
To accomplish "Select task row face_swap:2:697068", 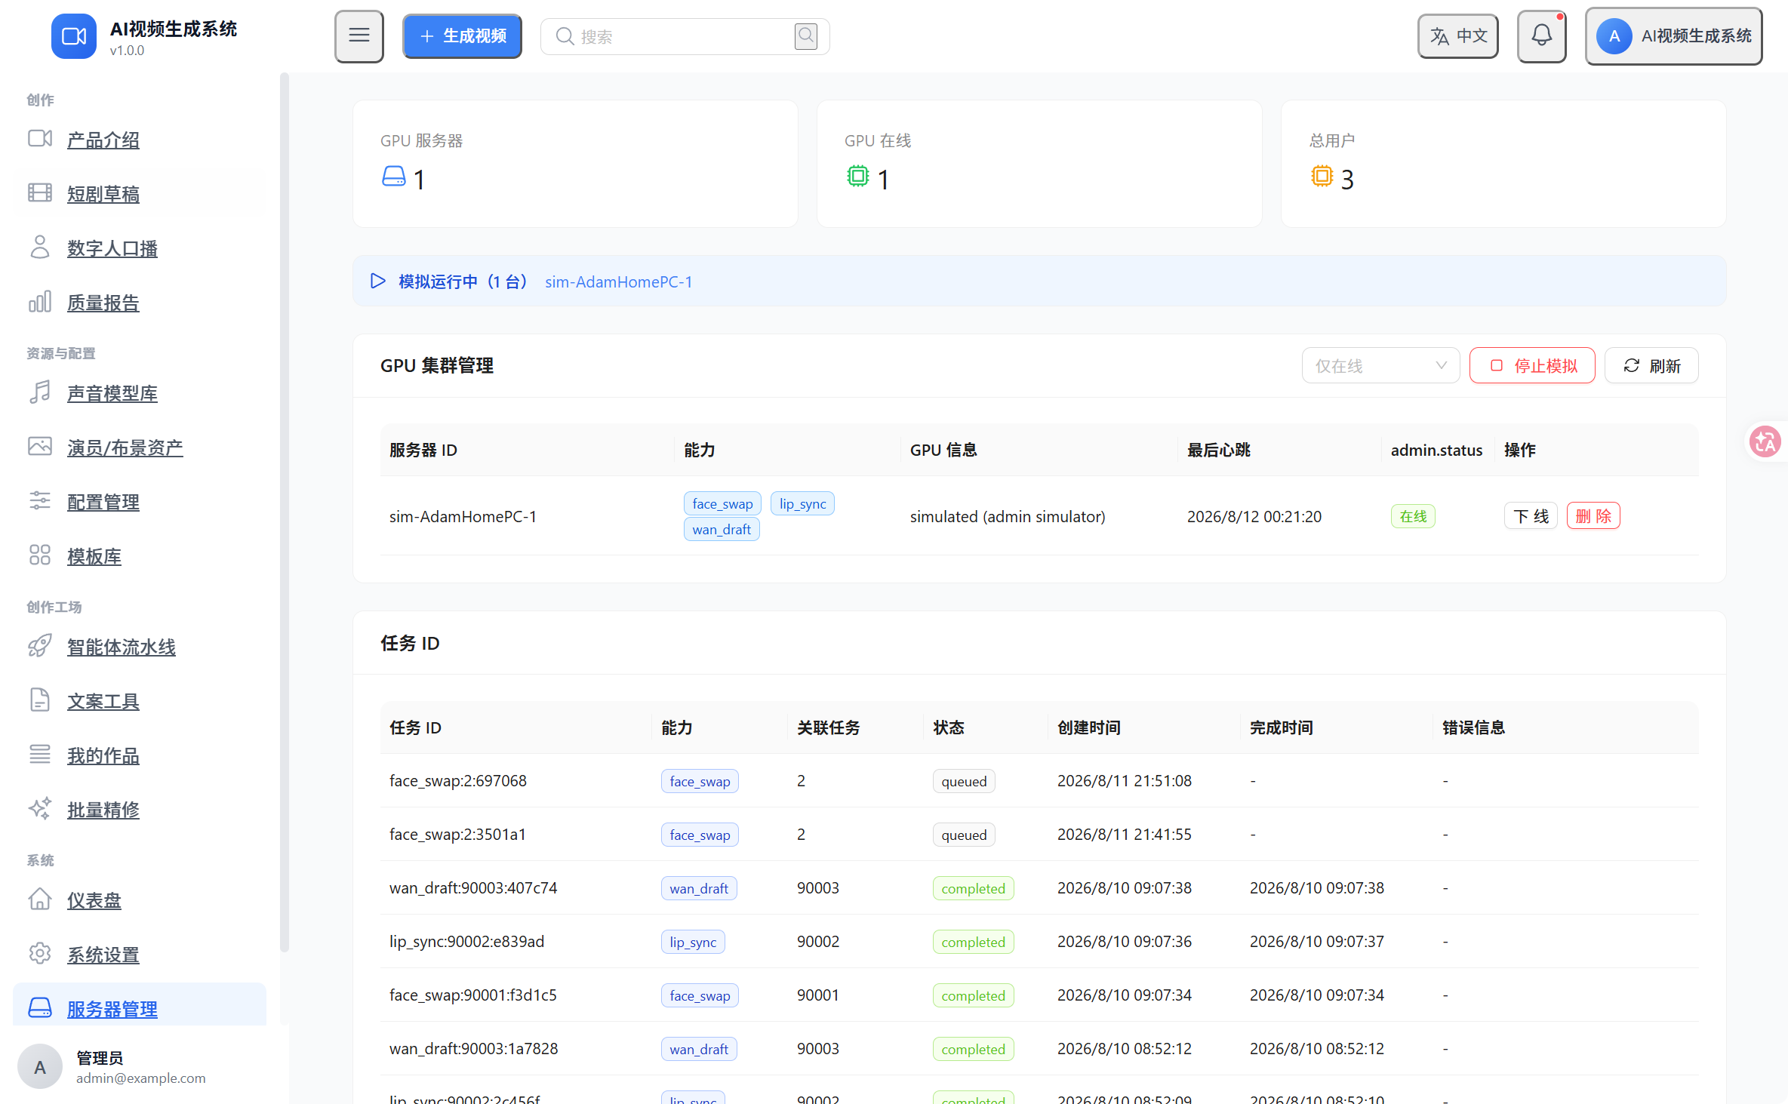I will click(x=1039, y=781).
